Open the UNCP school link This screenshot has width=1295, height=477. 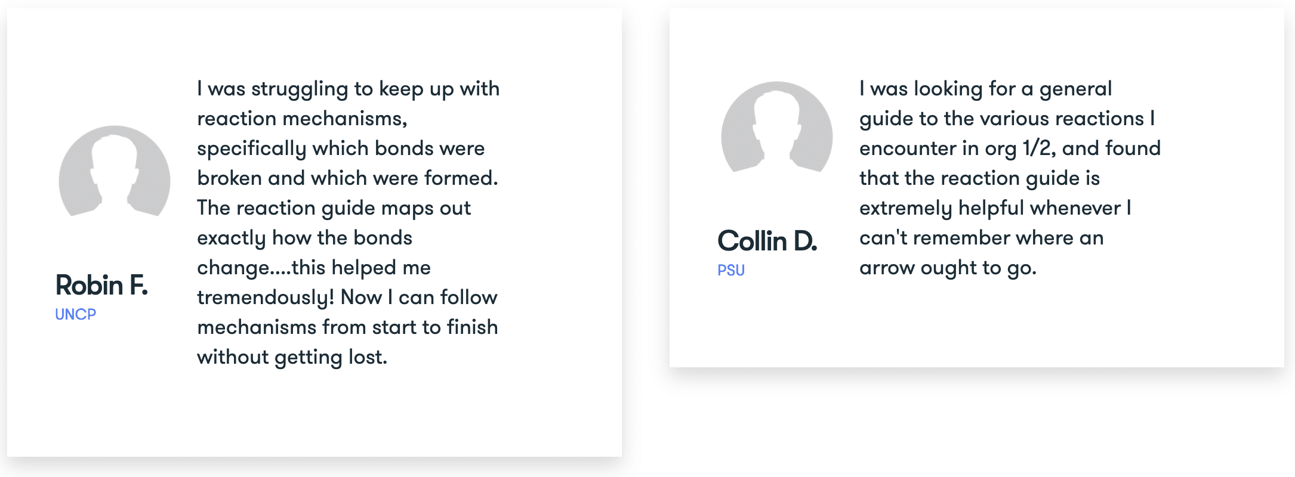(75, 314)
